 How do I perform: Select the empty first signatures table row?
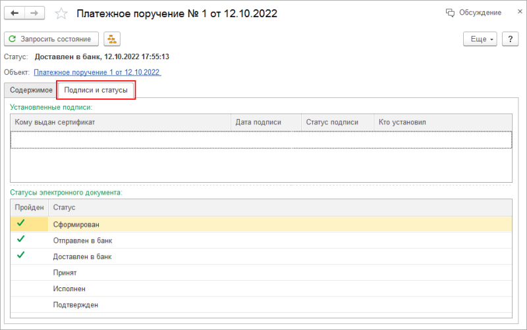click(261, 140)
